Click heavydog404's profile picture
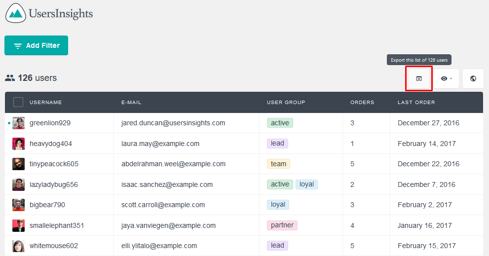Viewport: 489px width, 256px height. coord(18,144)
